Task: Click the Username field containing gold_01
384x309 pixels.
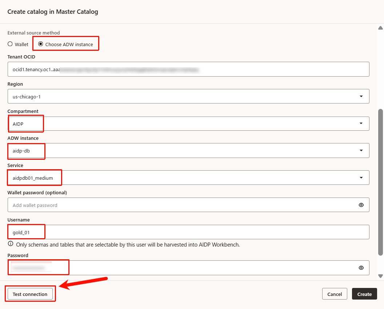Action: [188, 232]
